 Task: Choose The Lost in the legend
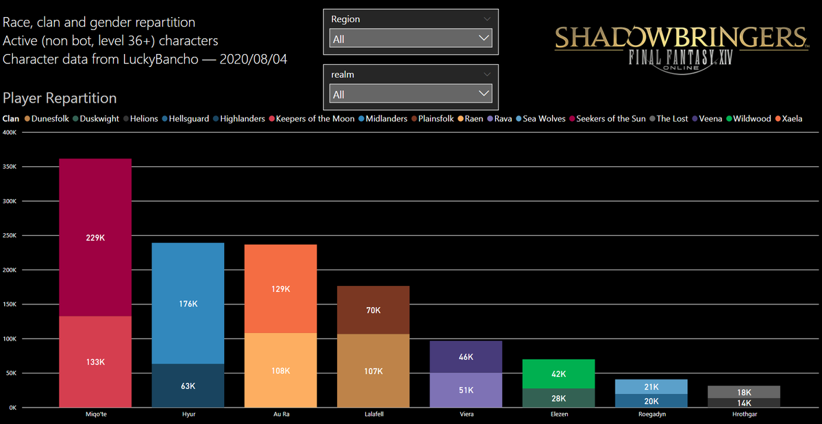point(668,119)
